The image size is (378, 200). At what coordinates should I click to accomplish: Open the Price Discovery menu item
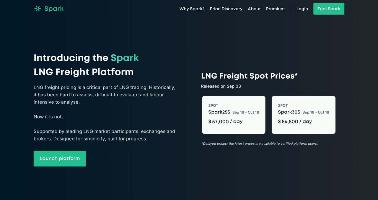point(226,9)
